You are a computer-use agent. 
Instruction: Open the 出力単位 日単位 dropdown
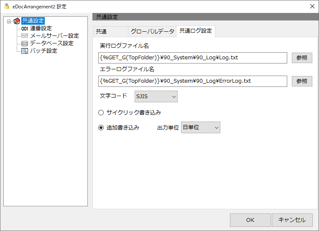[201, 127]
